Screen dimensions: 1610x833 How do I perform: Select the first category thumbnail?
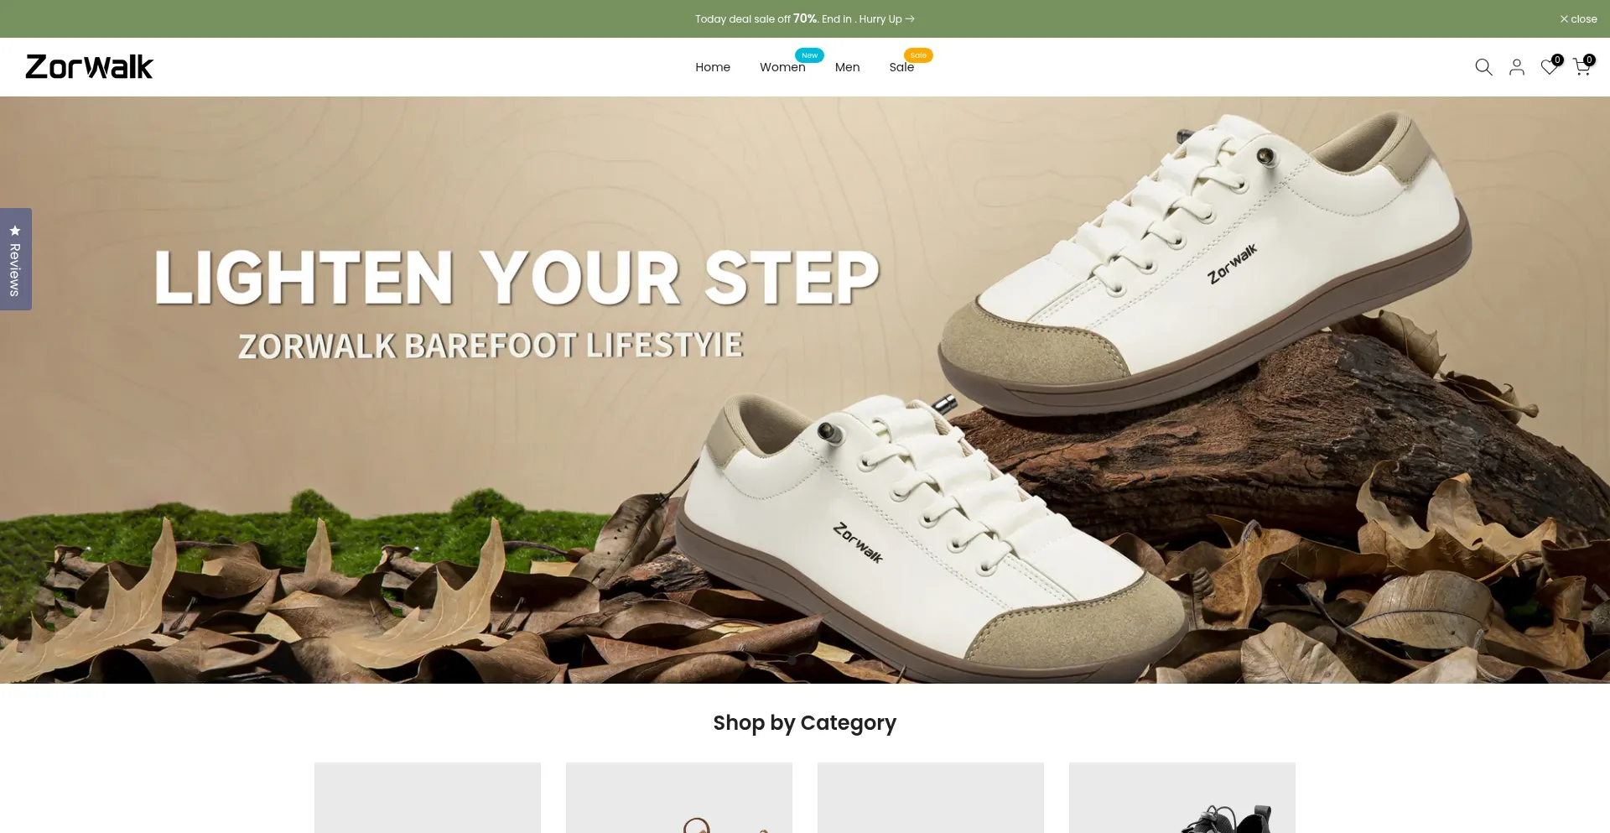(428, 798)
